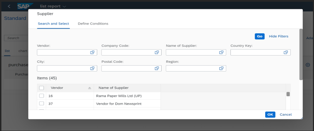Select checkbox for vendor 16
This screenshot has height=131, width=314.
(x=41, y=96)
